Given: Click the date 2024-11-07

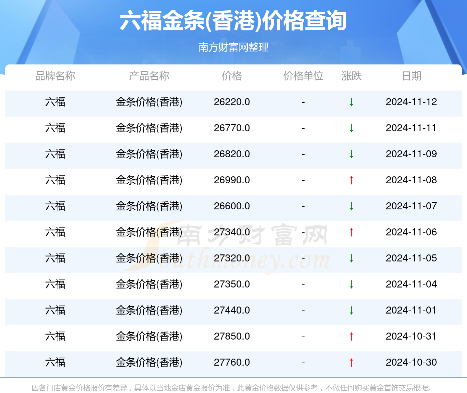Looking at the screenshot, I should (x=411, y=206).
